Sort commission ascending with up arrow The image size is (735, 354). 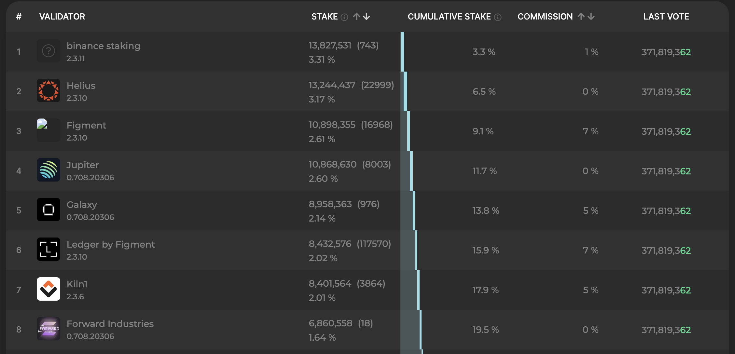click(x=581, y=17)
